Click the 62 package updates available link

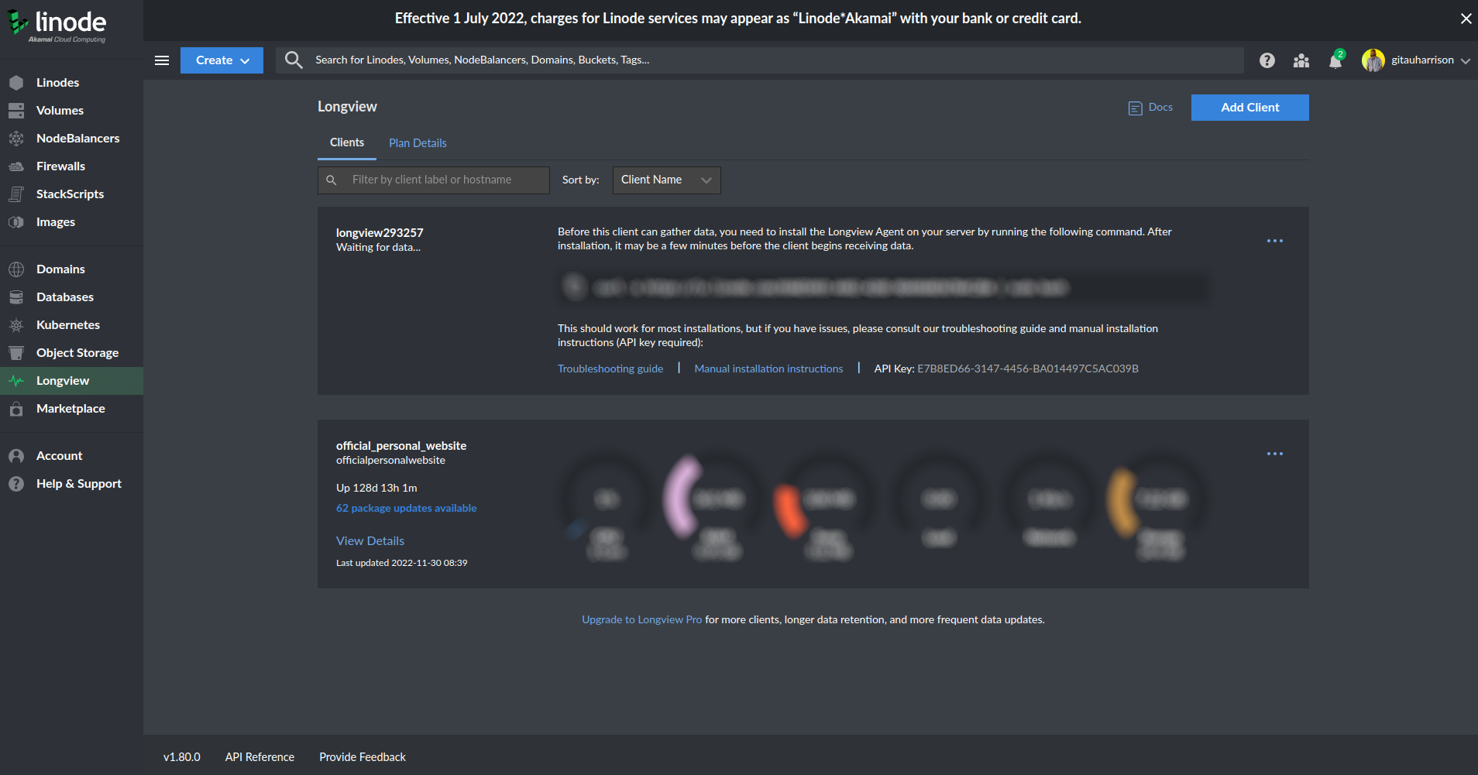[x=406, y=508]
